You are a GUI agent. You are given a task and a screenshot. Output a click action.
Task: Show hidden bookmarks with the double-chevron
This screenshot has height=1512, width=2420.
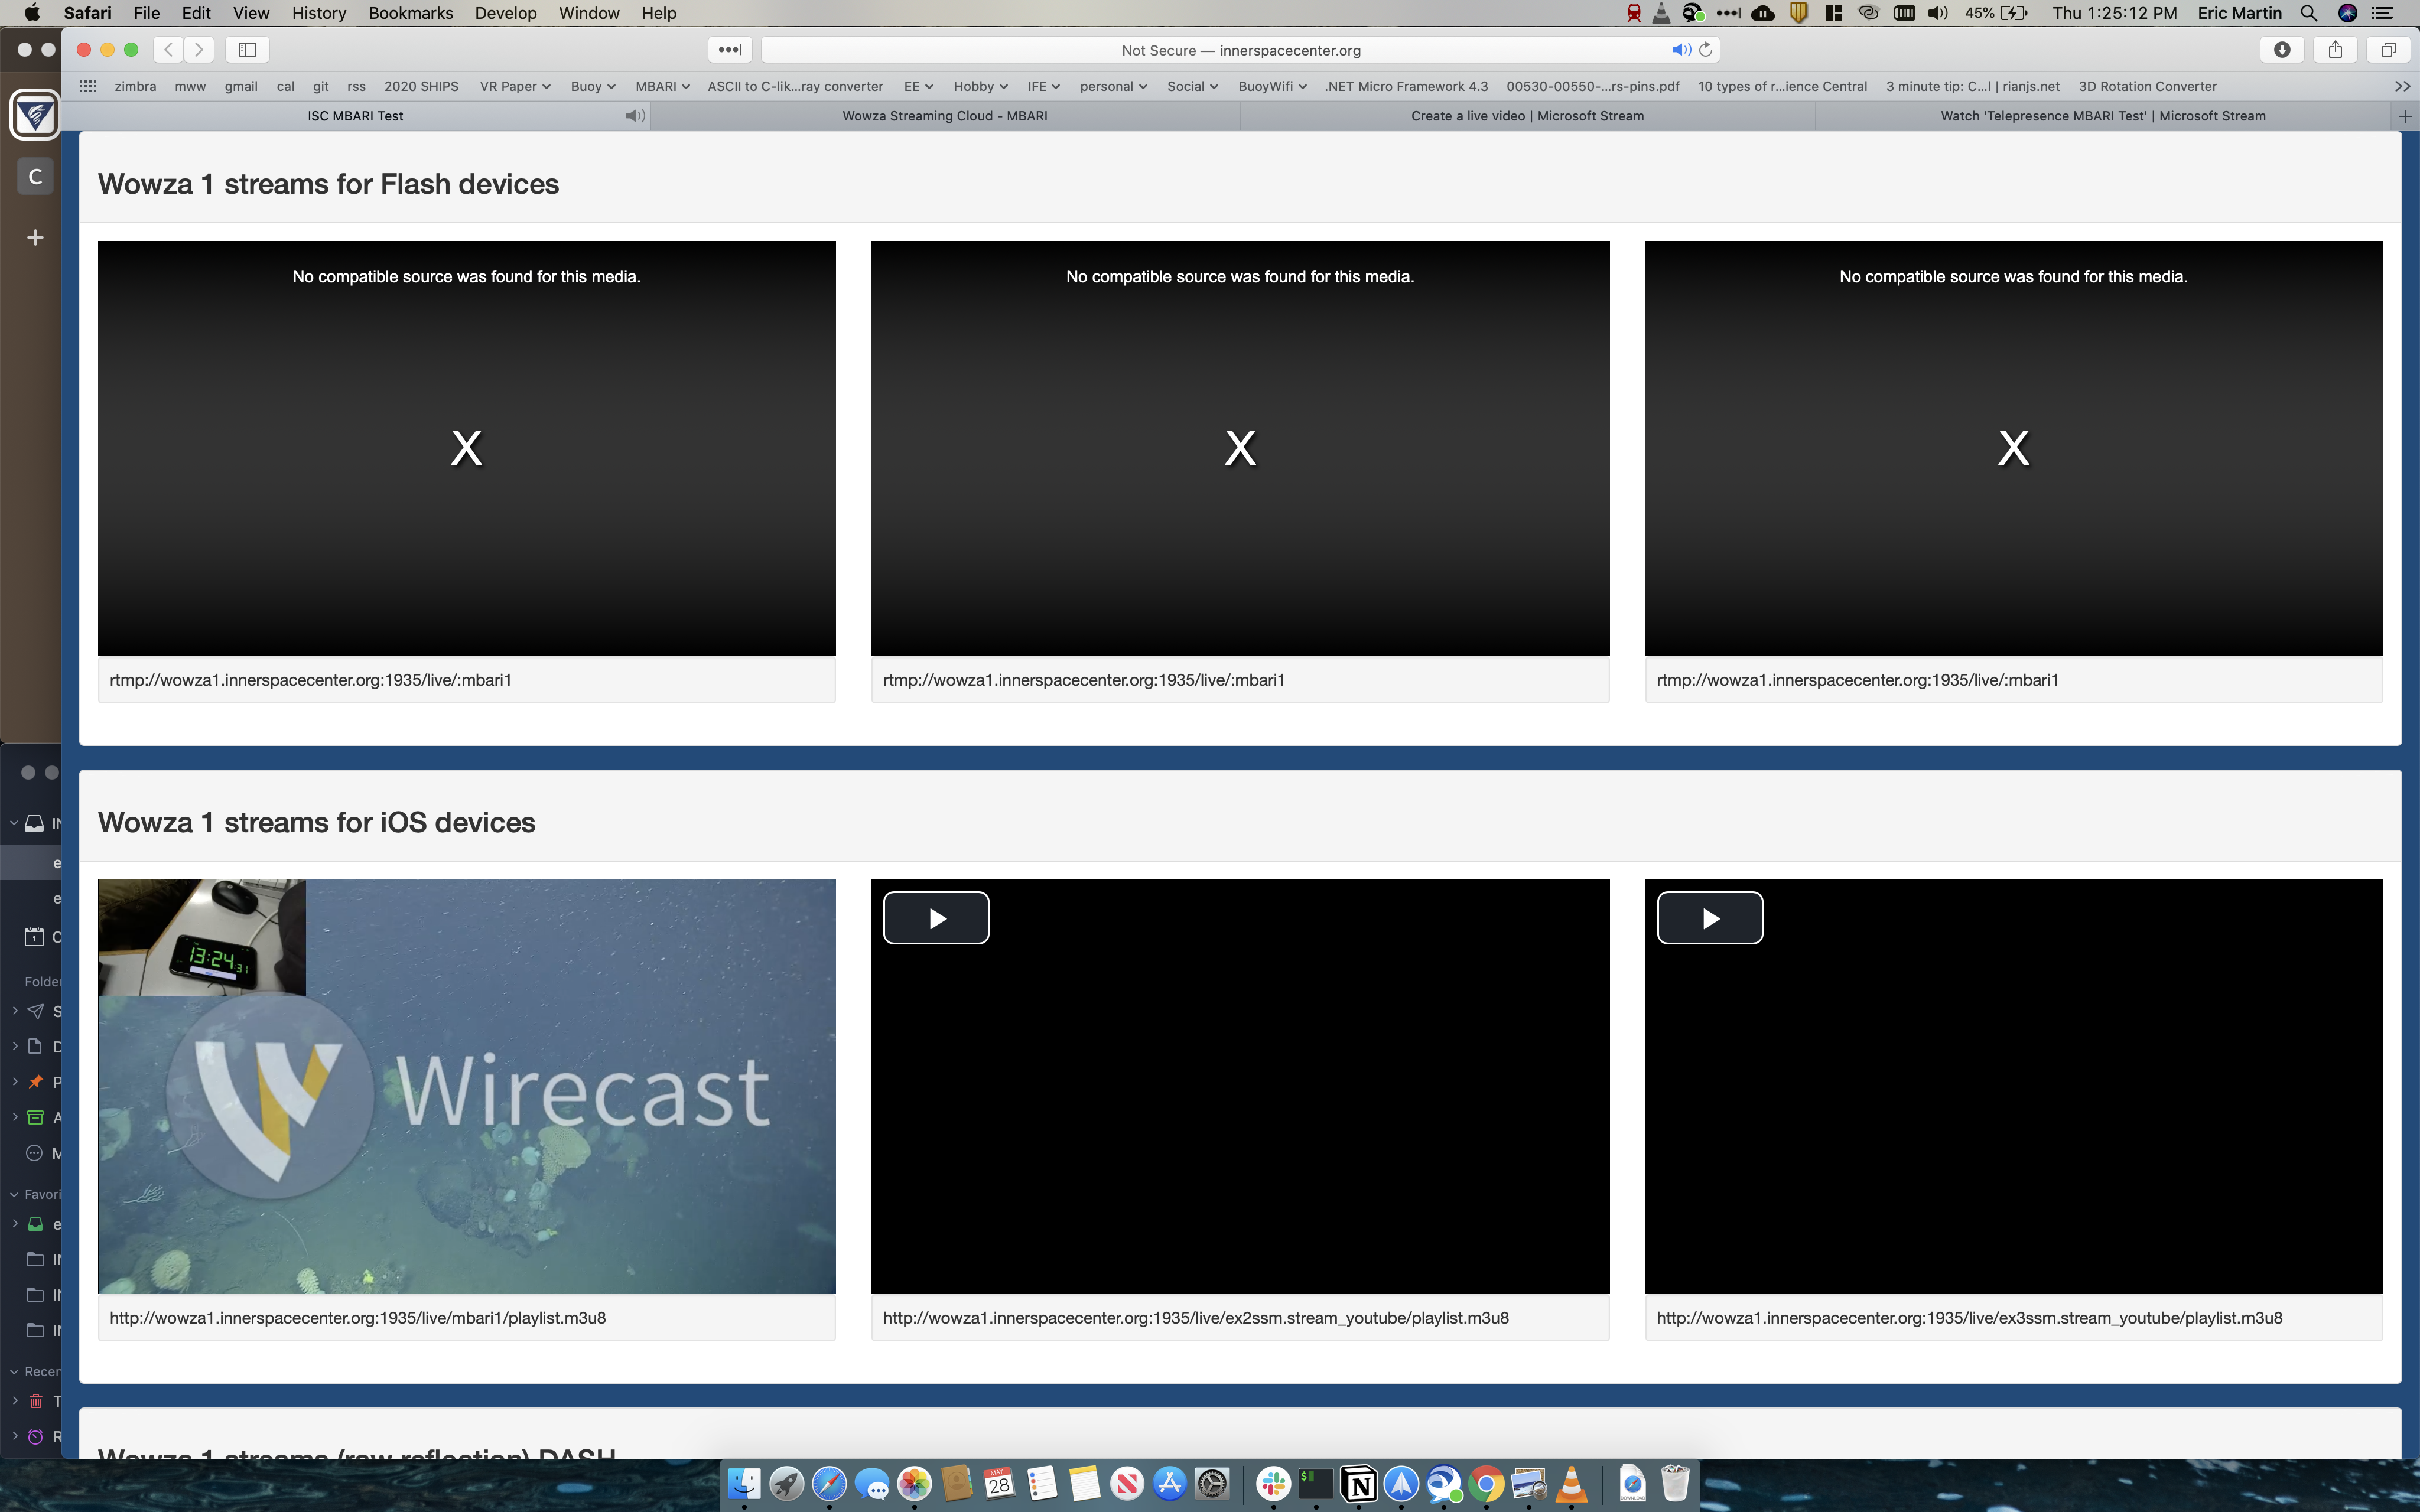[2402, 86]
